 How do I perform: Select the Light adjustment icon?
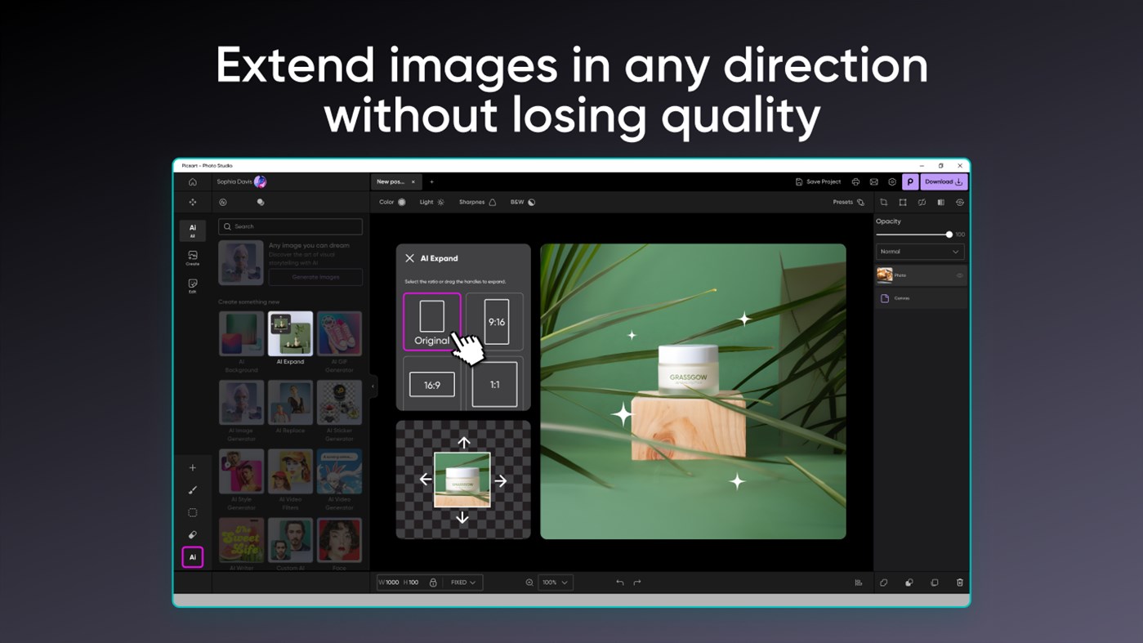tap(440, 202)
